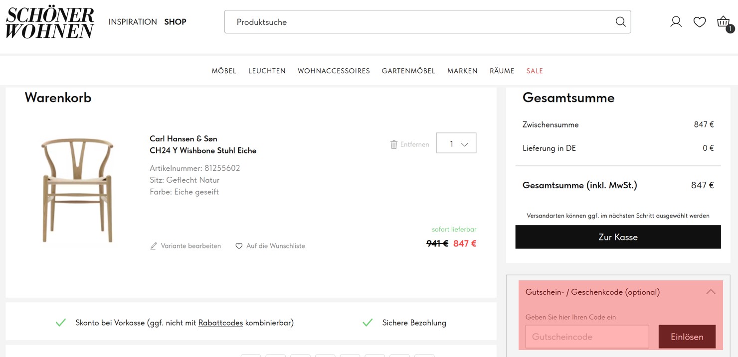This screenshot has height=357, width=738.
Task: Click the crossed-out price 941 €
Action: [437, 243]
